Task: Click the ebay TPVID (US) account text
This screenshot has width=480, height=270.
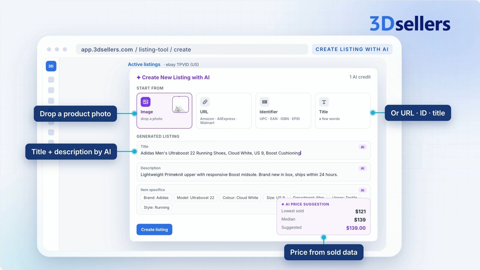Action: pyautogui.click(x=182, y=64)
